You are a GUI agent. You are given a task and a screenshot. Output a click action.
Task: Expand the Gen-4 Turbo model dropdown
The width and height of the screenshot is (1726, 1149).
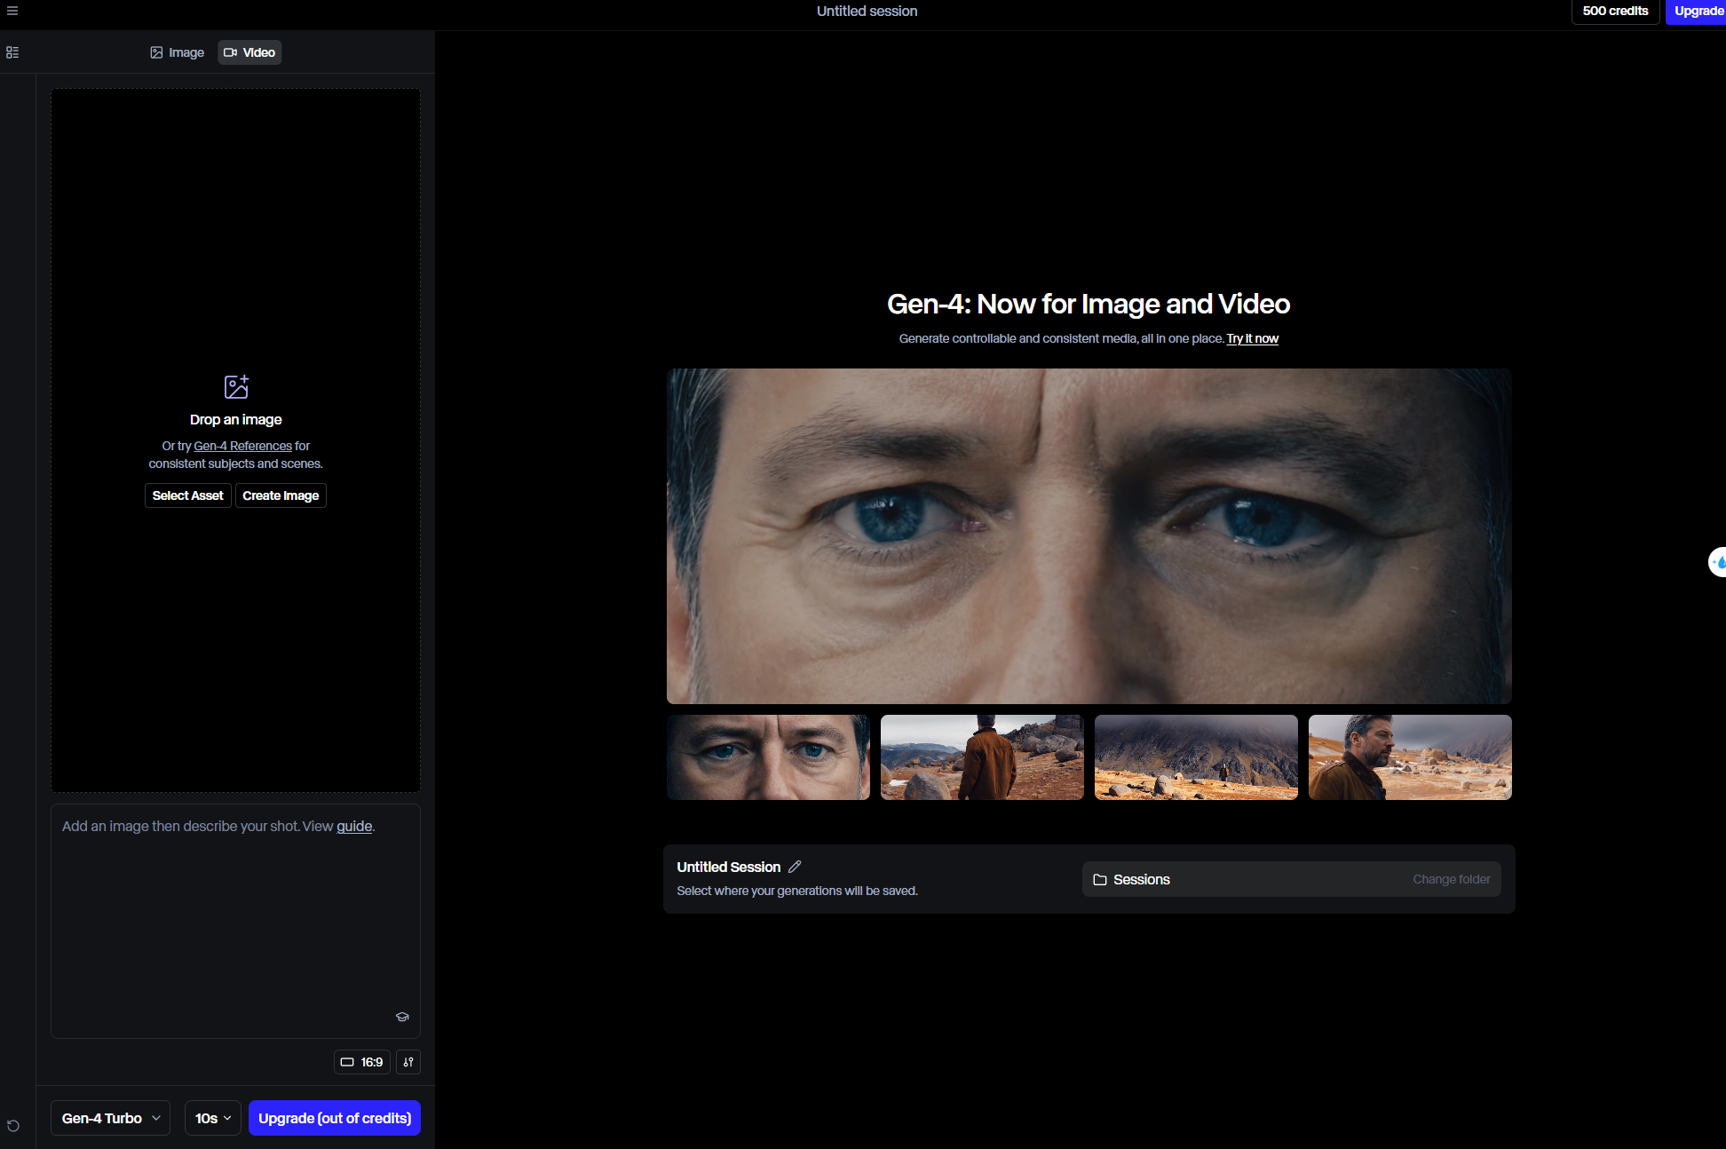(110, 1118)
